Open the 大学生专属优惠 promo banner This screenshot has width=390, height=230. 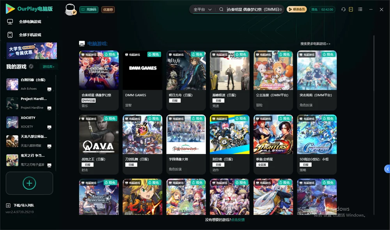click(32, 51)
